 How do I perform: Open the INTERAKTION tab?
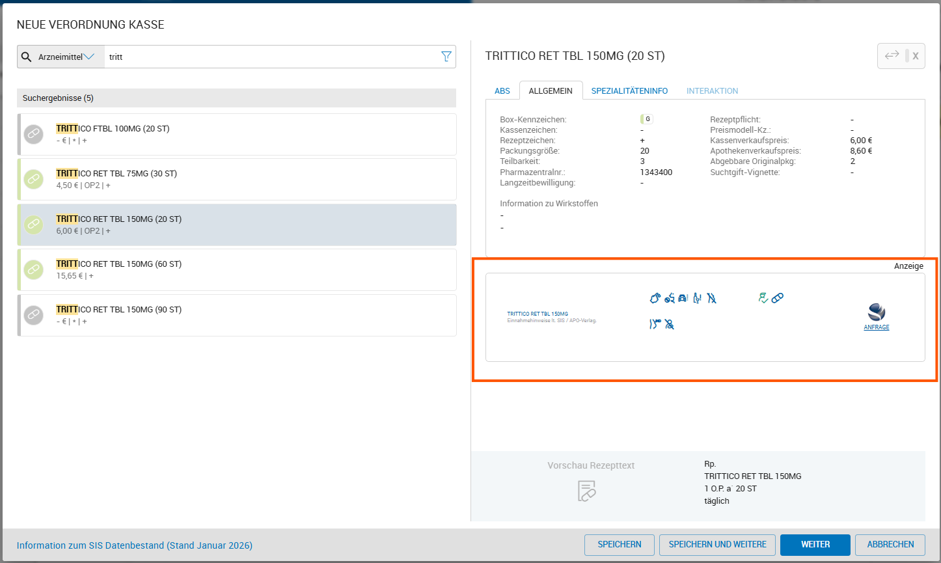click(x=712, y=91)
